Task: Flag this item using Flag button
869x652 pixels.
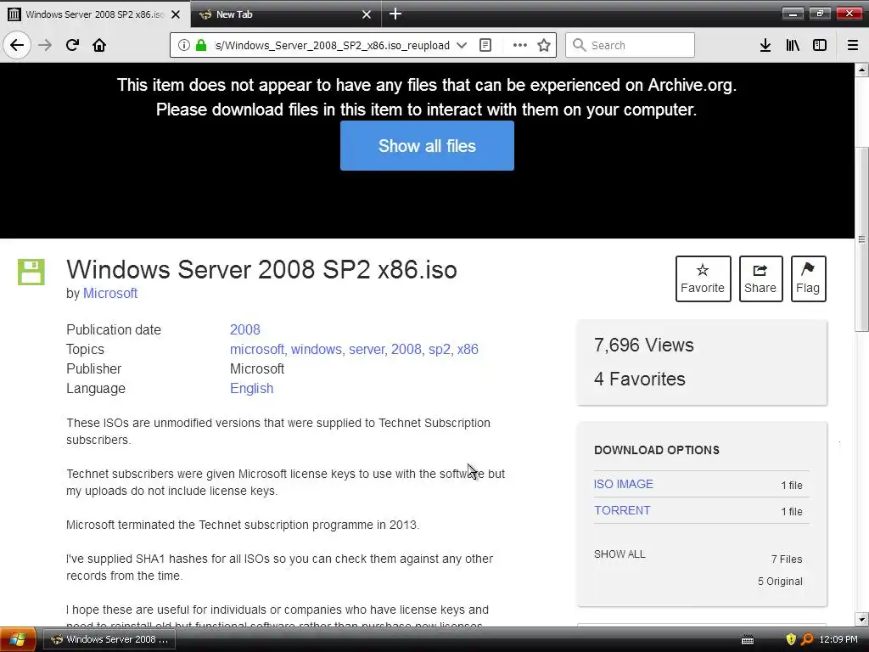Action: tap(808, 278)
